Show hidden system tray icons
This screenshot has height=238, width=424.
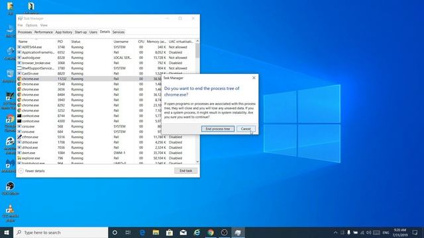336,232
